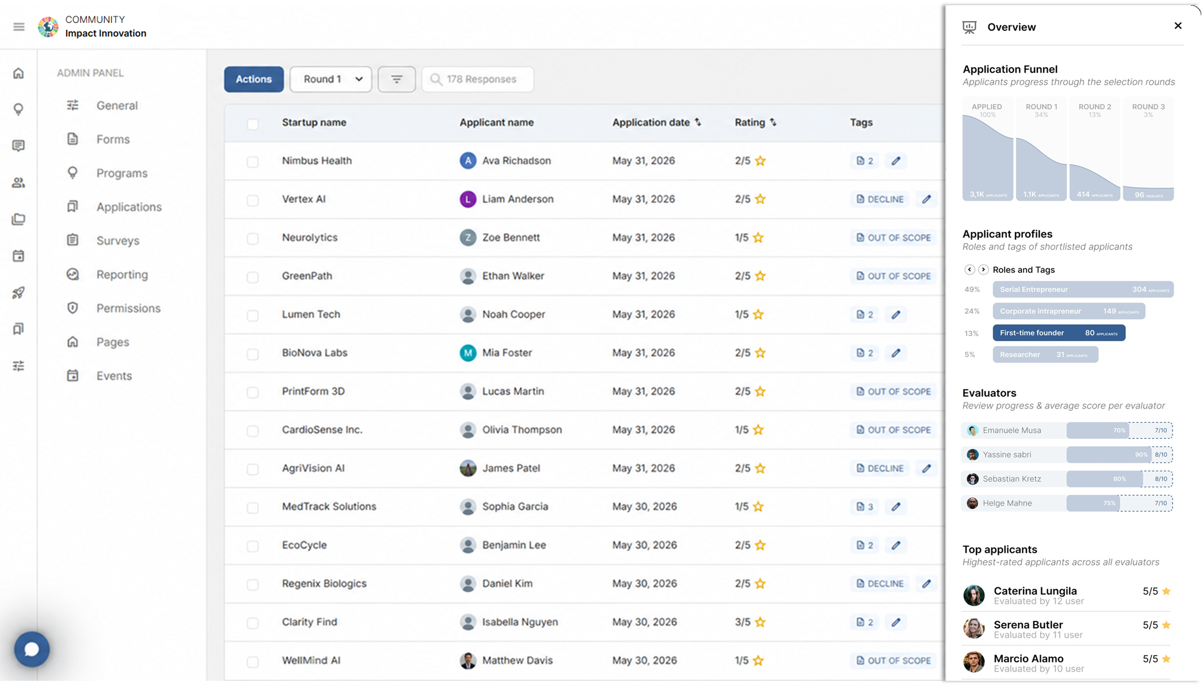Check the Vertex AI row checkbox

tap(252, 201)
